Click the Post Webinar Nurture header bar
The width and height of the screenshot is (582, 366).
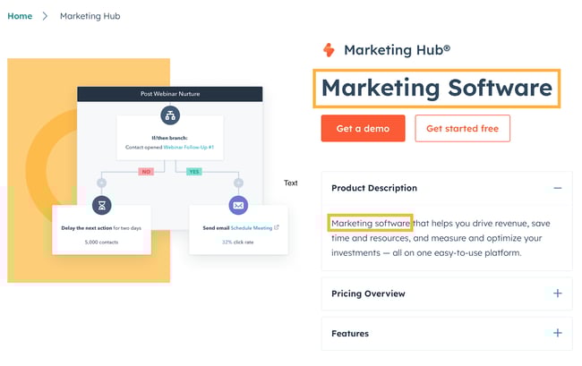click(169, 94)
